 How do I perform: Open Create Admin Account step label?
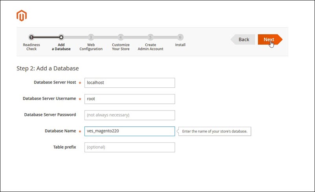click(x=150, y=47)
